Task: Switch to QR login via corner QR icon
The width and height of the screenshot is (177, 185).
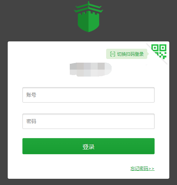Action: point(159,52)
